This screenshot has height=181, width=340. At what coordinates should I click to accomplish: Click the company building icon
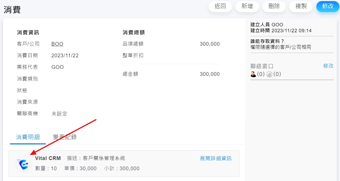point(269,74)
